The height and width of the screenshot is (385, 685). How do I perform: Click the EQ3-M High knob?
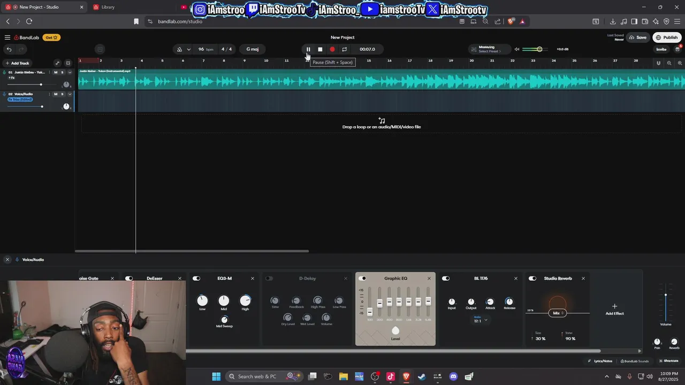pyautogui.click(x=245, y=301)
